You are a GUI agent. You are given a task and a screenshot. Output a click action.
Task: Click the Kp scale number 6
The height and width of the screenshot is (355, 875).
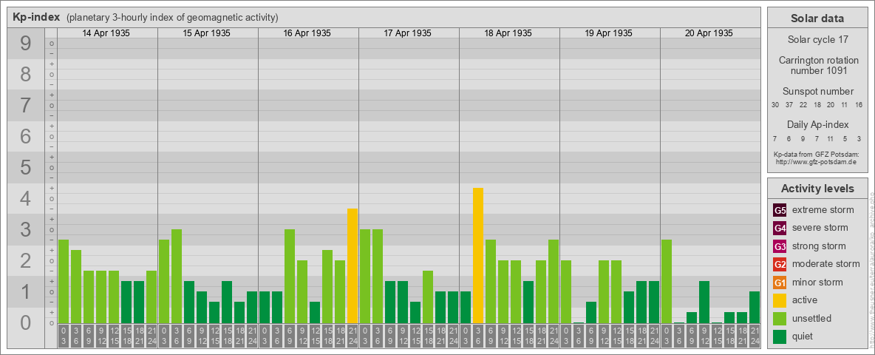click(x=26, y=136)
